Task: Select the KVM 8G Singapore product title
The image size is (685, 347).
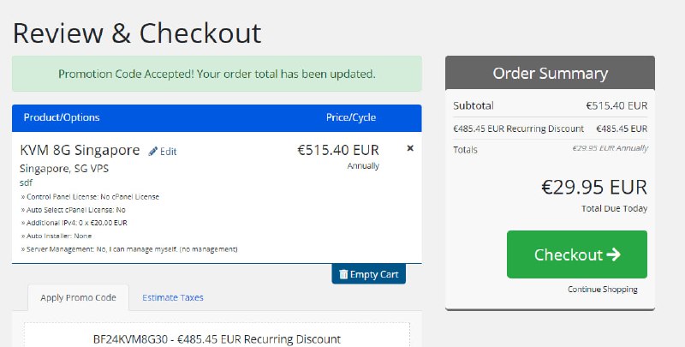Action: tap(80, 150)
